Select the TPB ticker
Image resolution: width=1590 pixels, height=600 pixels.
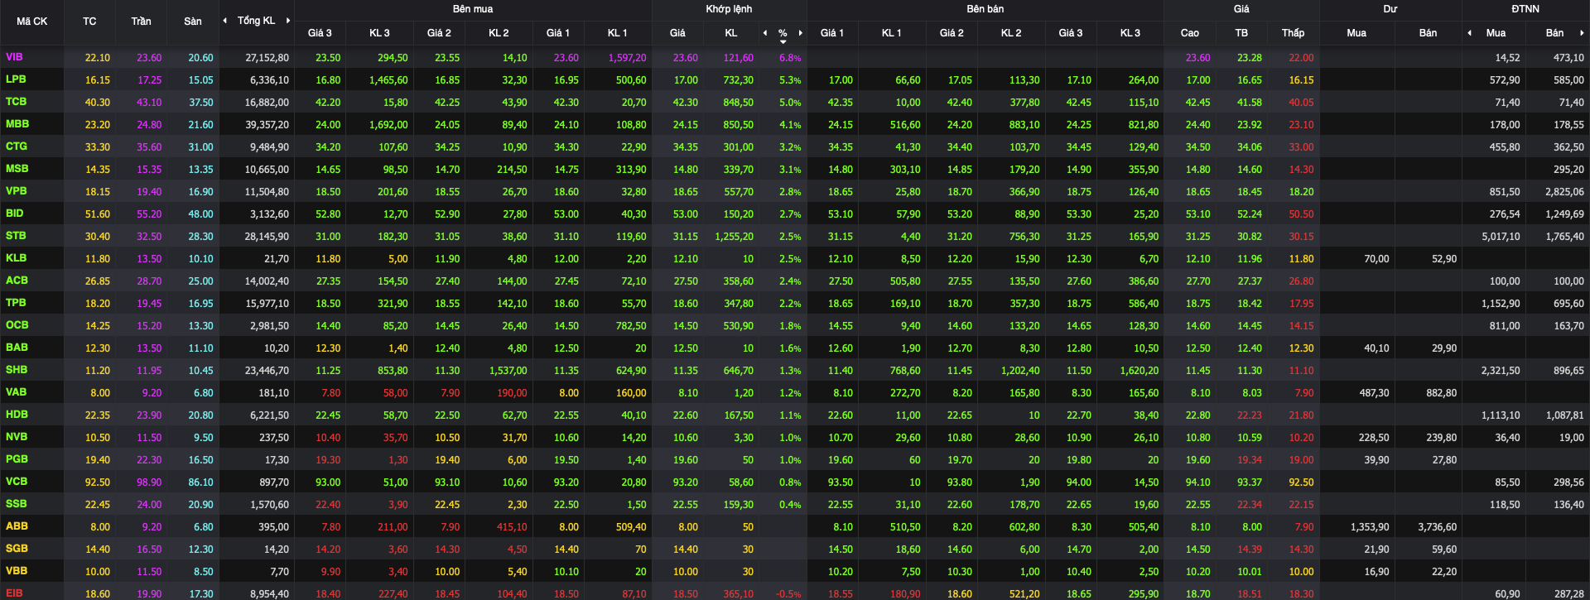point(16,303)
